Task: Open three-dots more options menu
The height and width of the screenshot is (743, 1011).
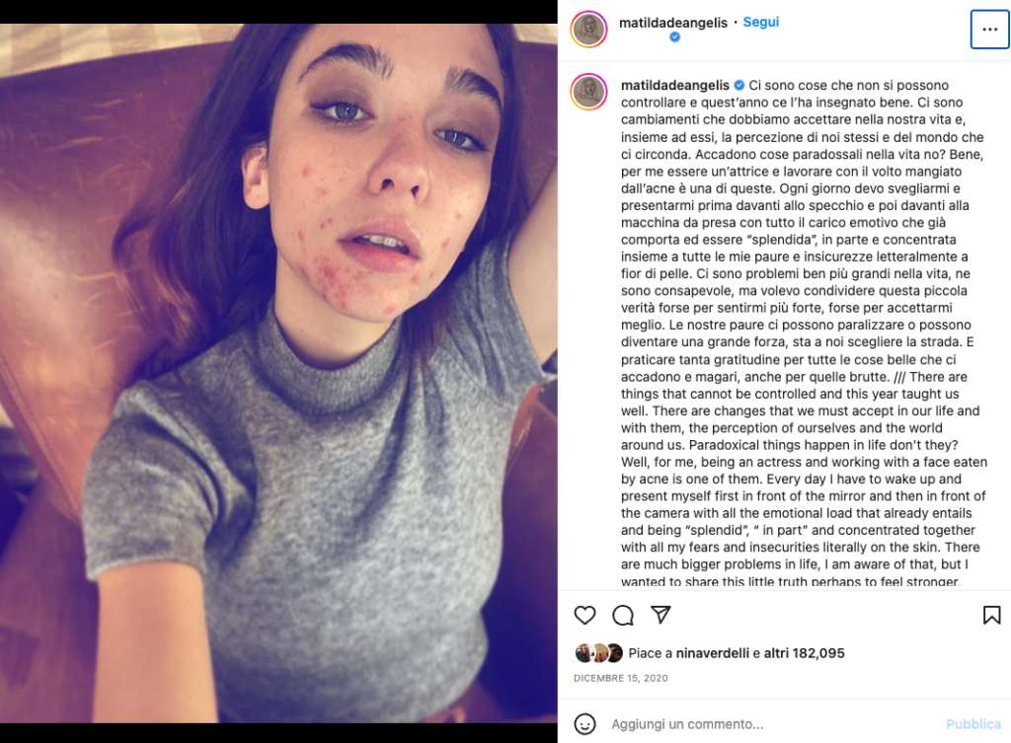Action: (x=989, y=30)
